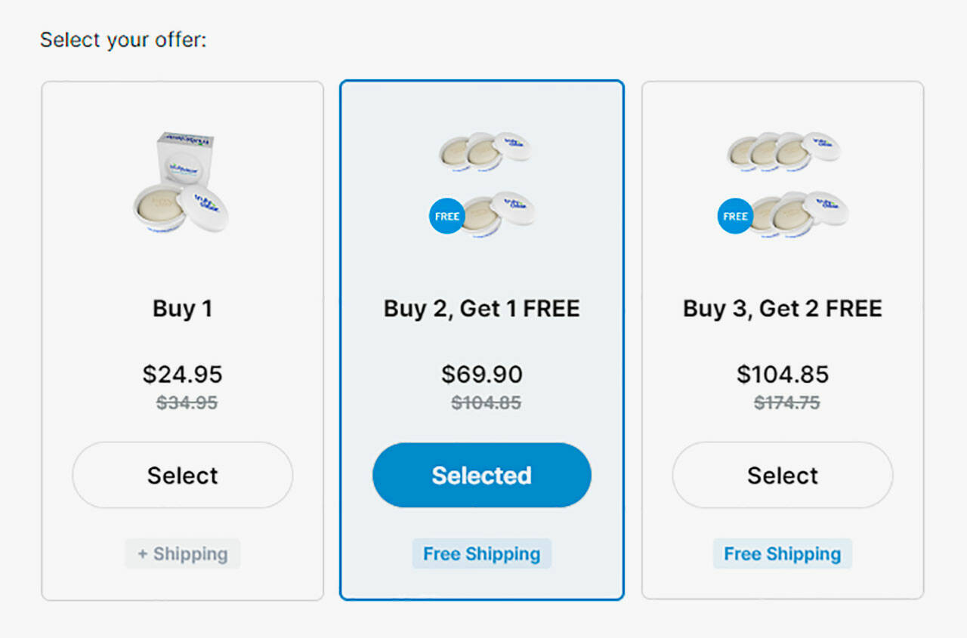
Task: Click the crossed-out $34.95 price
Action: [187, 403]
